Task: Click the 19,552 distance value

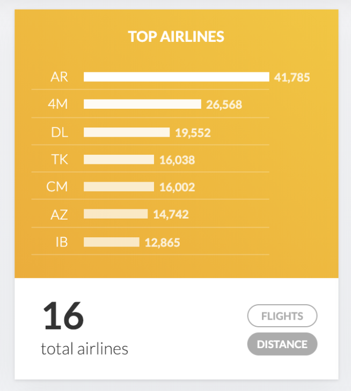Action: [x=193, y=133]
